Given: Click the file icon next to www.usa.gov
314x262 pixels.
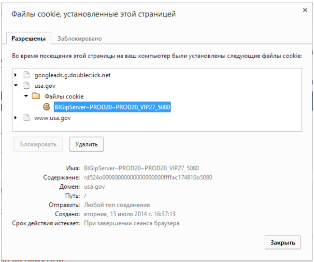Looking at the screenshot, I should point(27,118).
